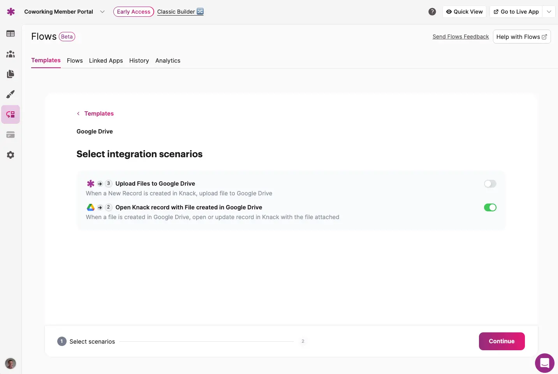The height and width of the screenshot is (374, 558).
Task: Open the Themes paintbrush icon
Action: click(11, 94)
